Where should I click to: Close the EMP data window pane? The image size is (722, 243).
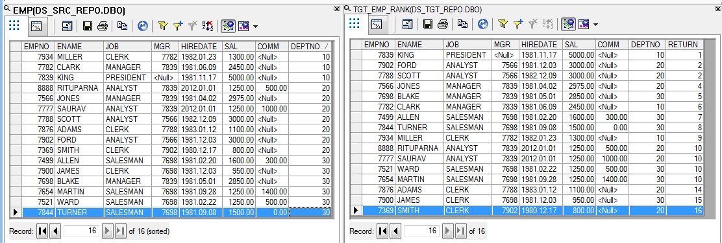337,8
